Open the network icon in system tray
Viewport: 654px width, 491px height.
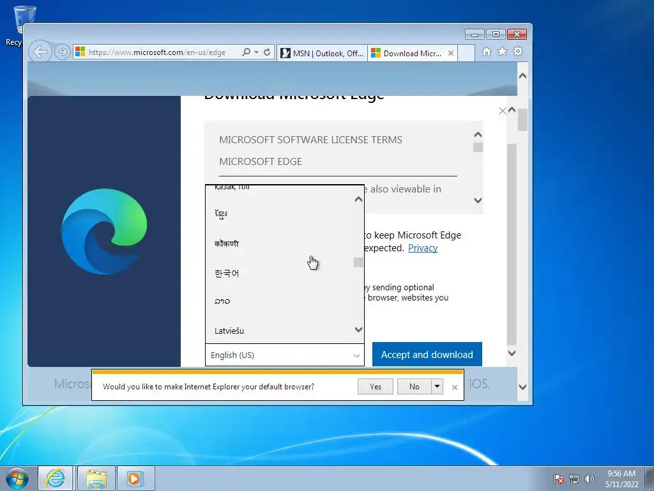[x=574, y=479]
